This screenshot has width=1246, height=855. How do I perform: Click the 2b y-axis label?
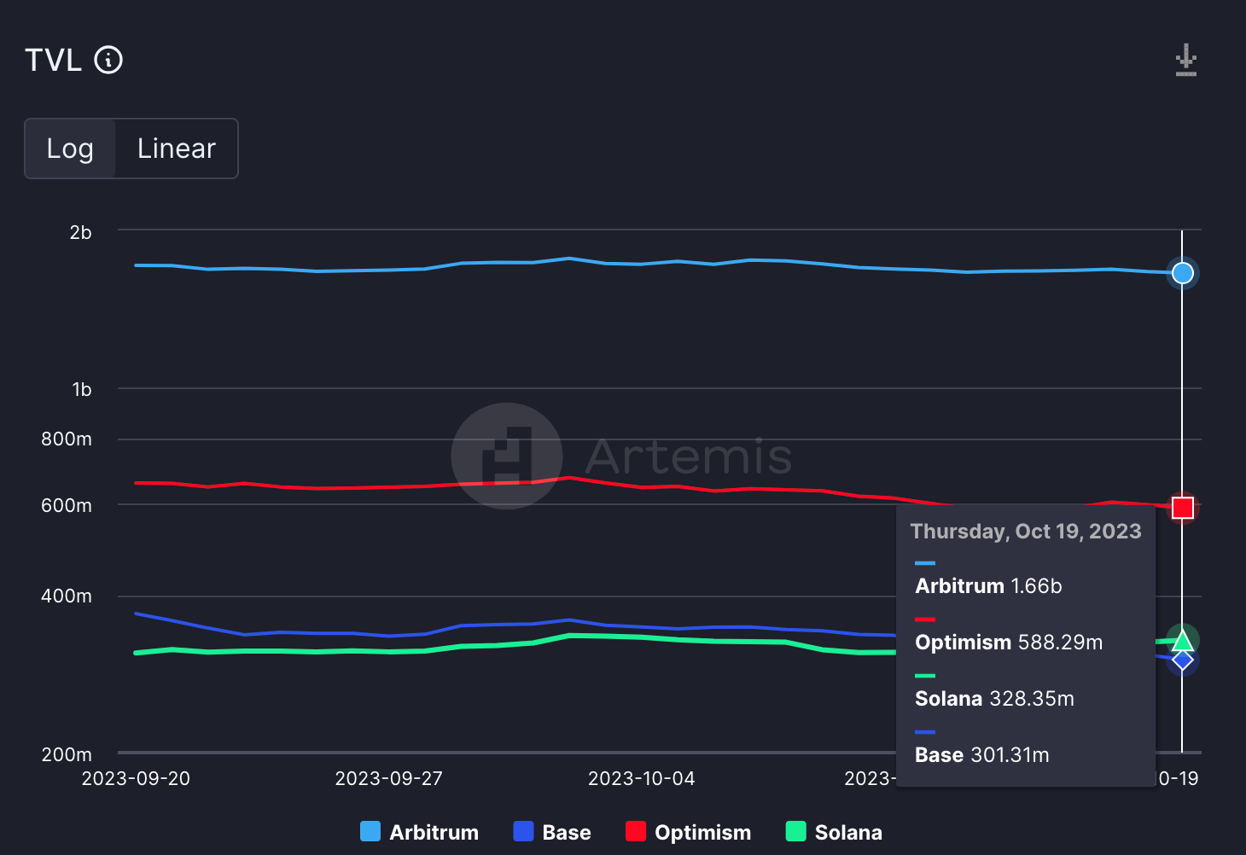click(x=80, y=233)
